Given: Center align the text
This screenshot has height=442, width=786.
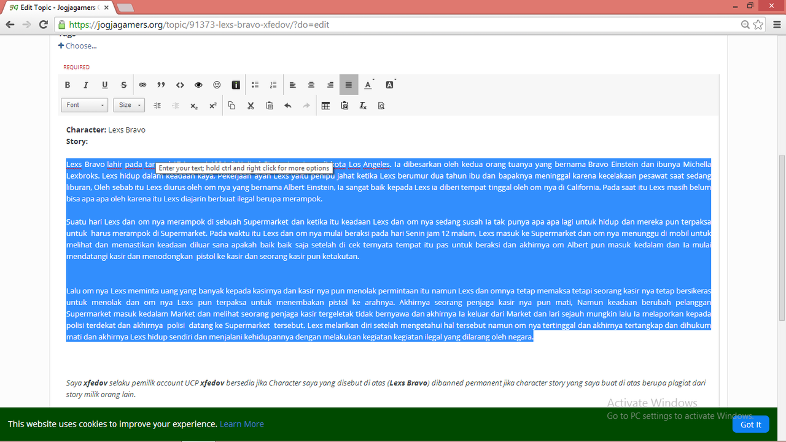Looking at the screenshot, I should (x=311, y=85).
